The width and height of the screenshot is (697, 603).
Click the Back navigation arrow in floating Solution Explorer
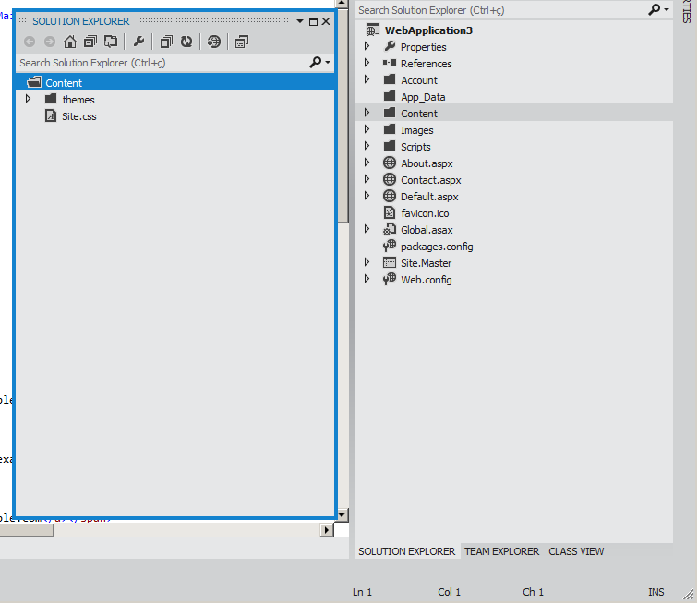30,42
